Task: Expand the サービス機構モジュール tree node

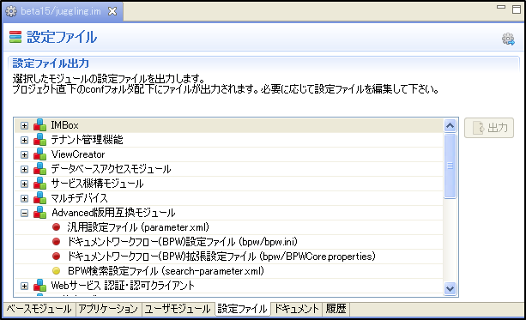Action: click(24, 184)
